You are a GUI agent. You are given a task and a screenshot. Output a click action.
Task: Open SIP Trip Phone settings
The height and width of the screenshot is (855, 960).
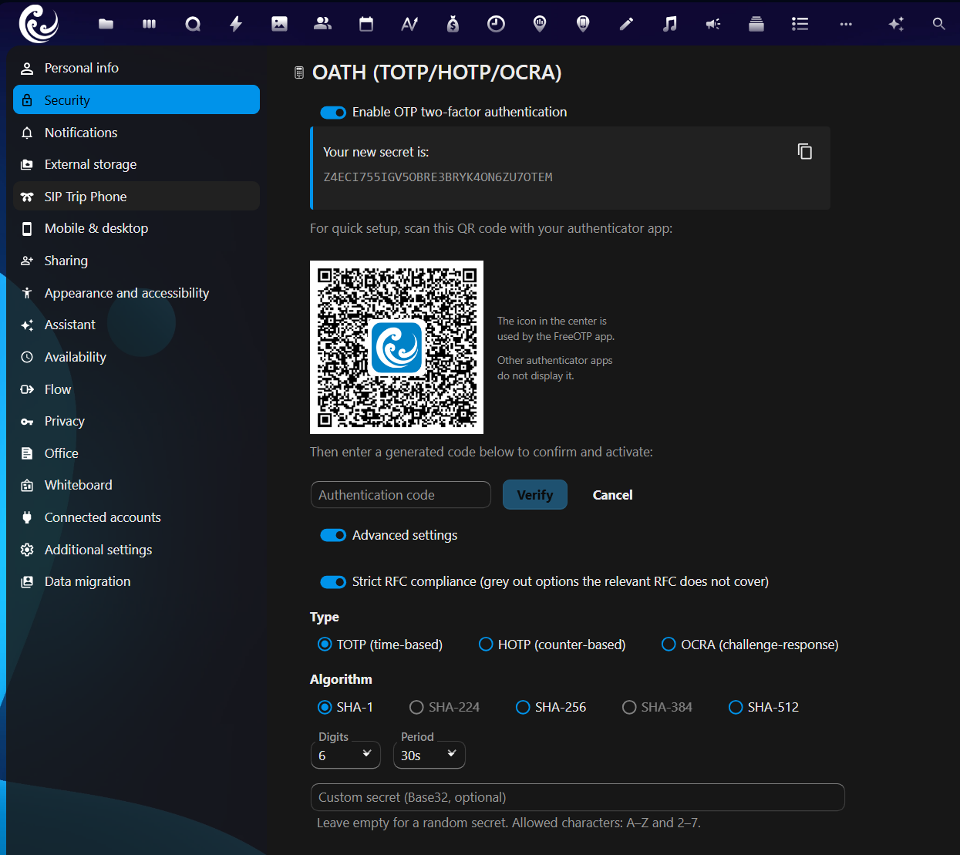tap(136, 197)
